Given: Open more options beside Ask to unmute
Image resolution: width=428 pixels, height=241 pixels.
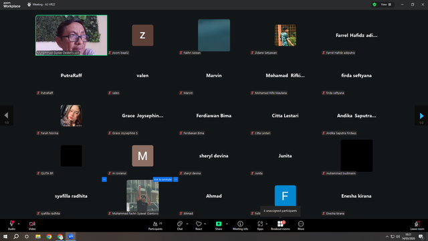Looking at the screenshot, I should click(176, 179).
